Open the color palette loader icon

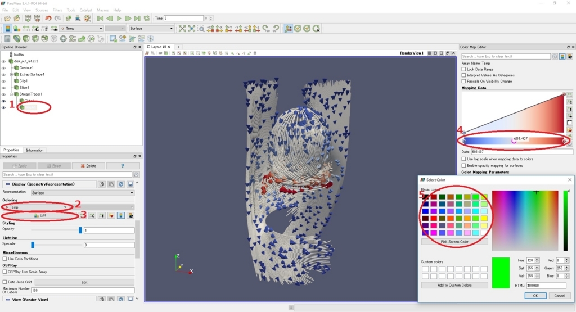tap(87, 19)
